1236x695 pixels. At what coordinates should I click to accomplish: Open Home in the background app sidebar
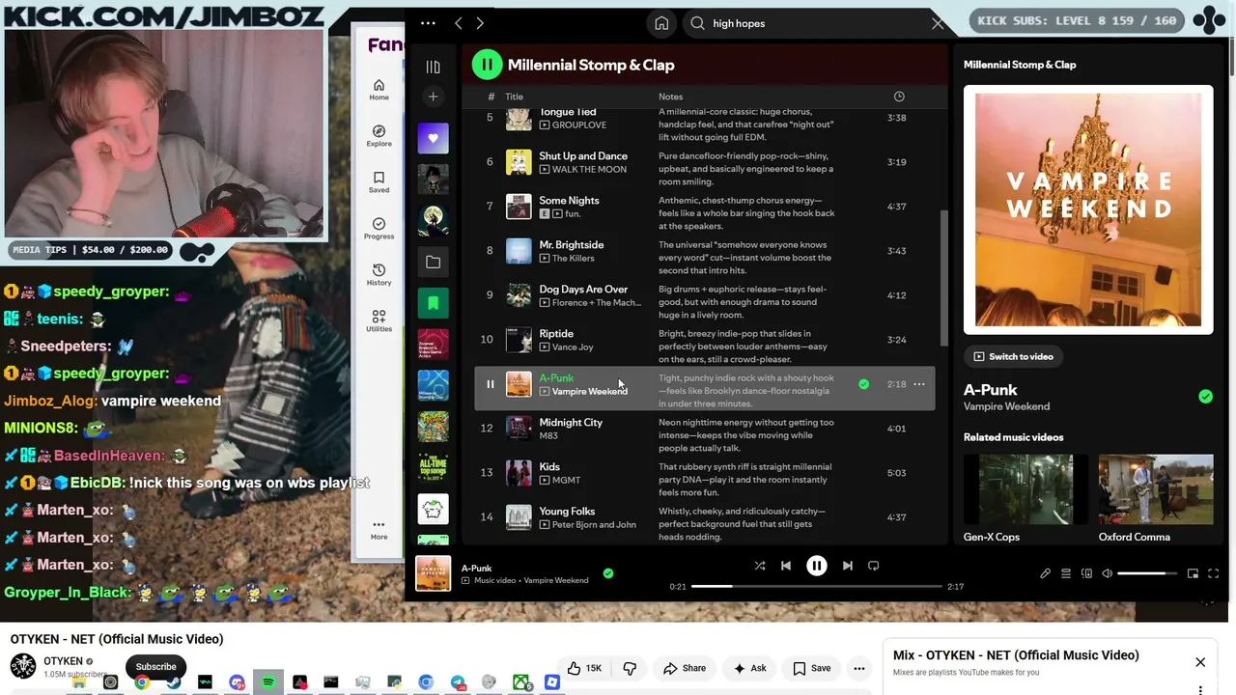click(379, 90)
